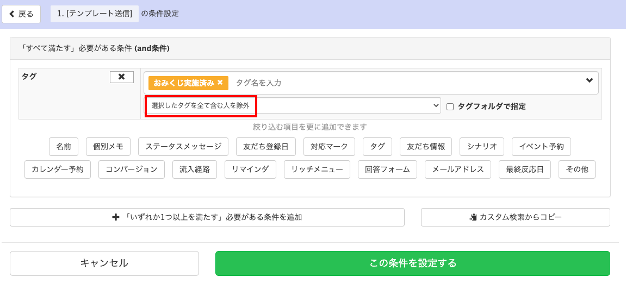Remove the タグ condition row with X button
626x283 pixels.
point(122,77)
